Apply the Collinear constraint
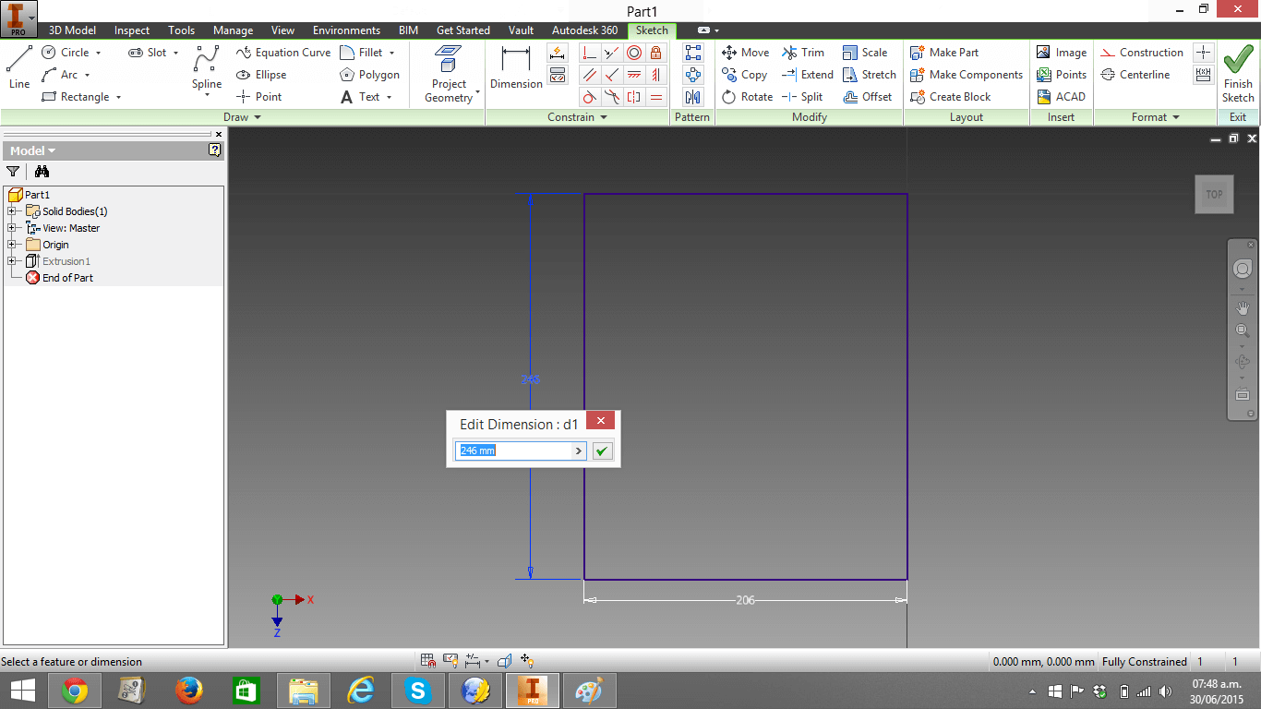The height and width of the screenshot is (709, 1261). (x=612, y=53)
